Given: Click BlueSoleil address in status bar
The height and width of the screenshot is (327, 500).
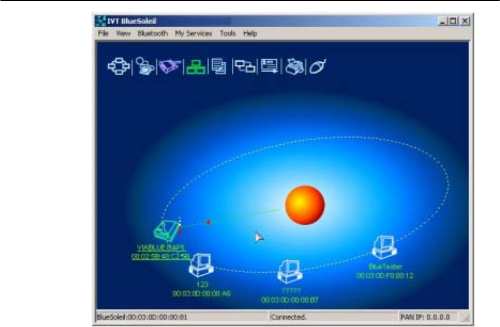Looking at the screenshot, I should pyautogui.click(x=142, y=317).
